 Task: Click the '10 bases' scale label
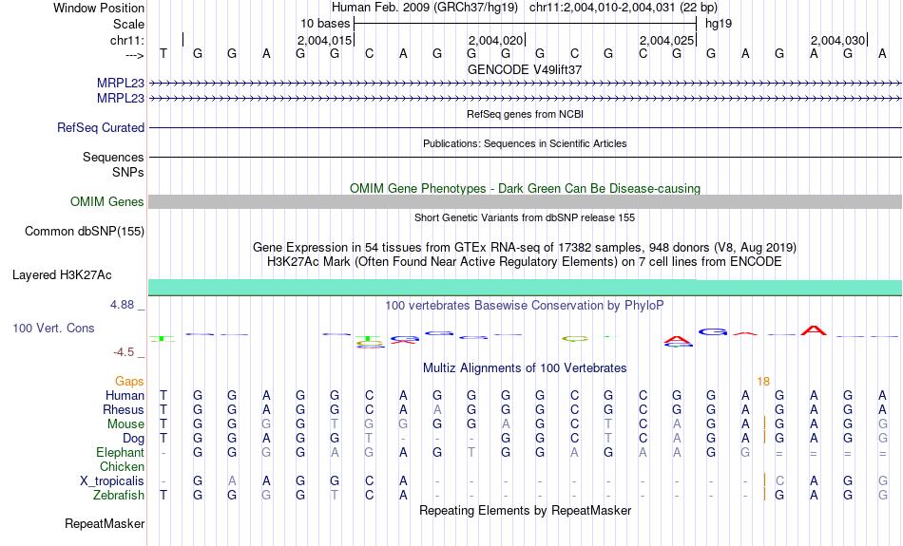pos(325,24)
